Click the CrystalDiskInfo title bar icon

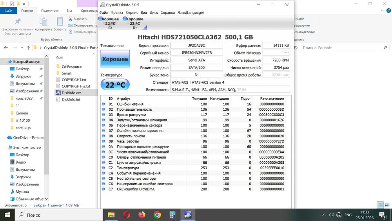102,5
